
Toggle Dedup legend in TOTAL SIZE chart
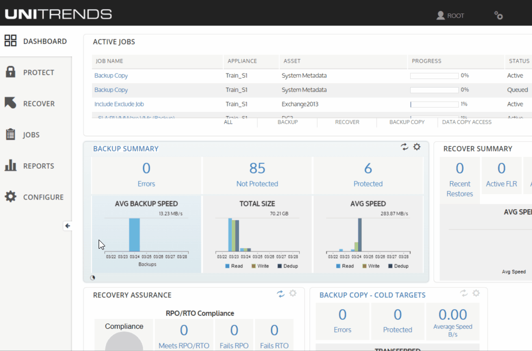(288, 266)
